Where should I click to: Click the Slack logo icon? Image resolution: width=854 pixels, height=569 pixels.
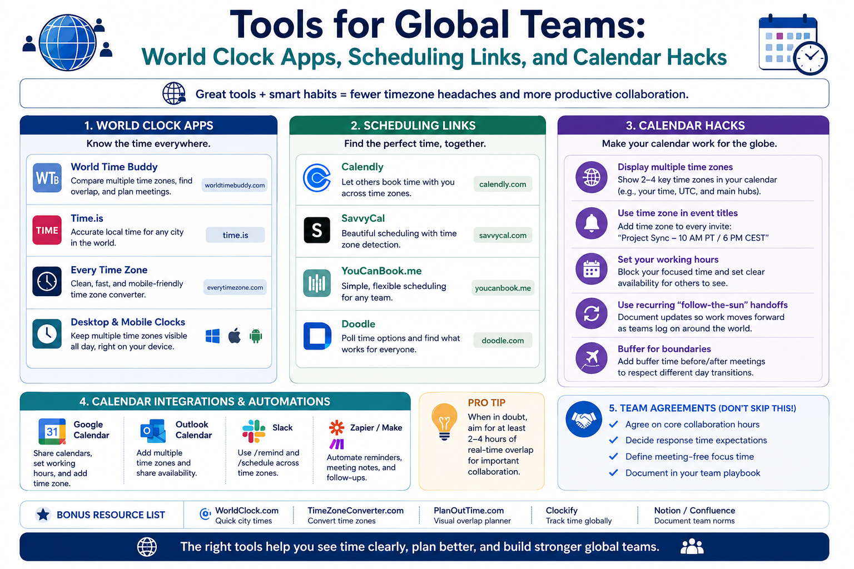click(254, 431)
